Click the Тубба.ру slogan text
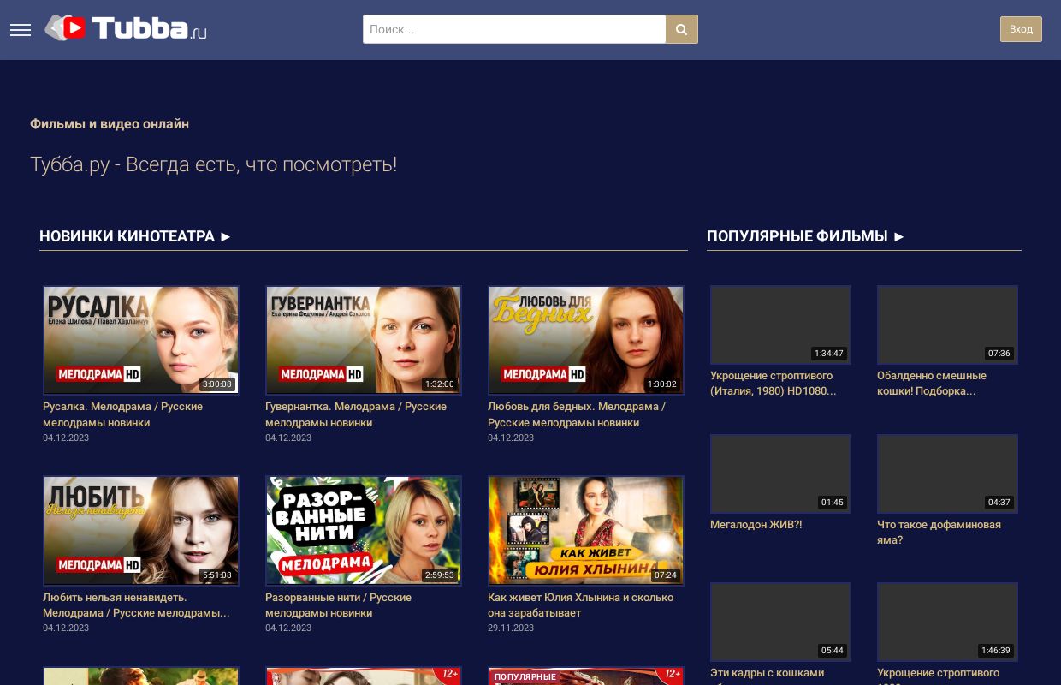Image resolution: width=1061 pixels, height=685 pixels. [x=213, y=164]
